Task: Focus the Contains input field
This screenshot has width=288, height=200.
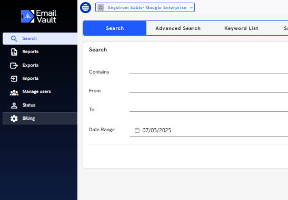Action: (x=208, y=71)
